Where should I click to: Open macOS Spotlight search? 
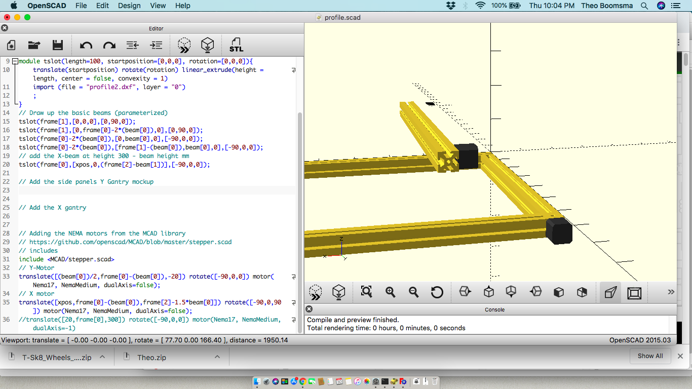[x=644, y=6]
